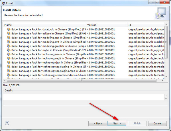Click the disabled Finish button
The width and height of the screenshot is (171, 131).
tap(137, 123)
